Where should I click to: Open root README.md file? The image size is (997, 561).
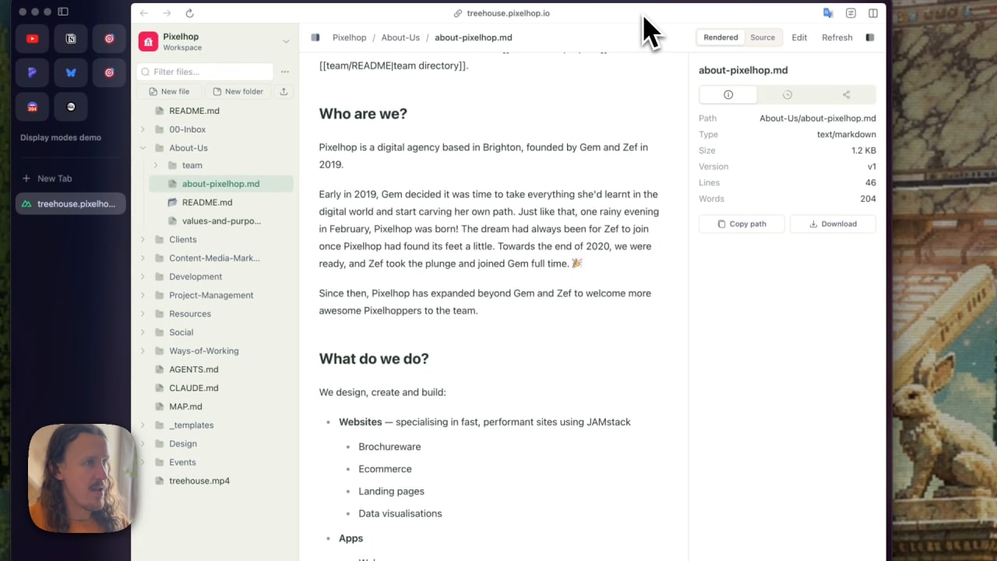coord(194,111)
